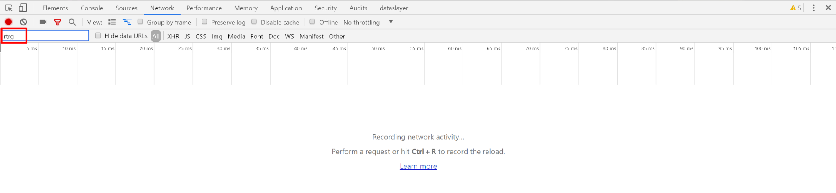
Task: Open network search with magnifier icon
Action: [72, 22]
